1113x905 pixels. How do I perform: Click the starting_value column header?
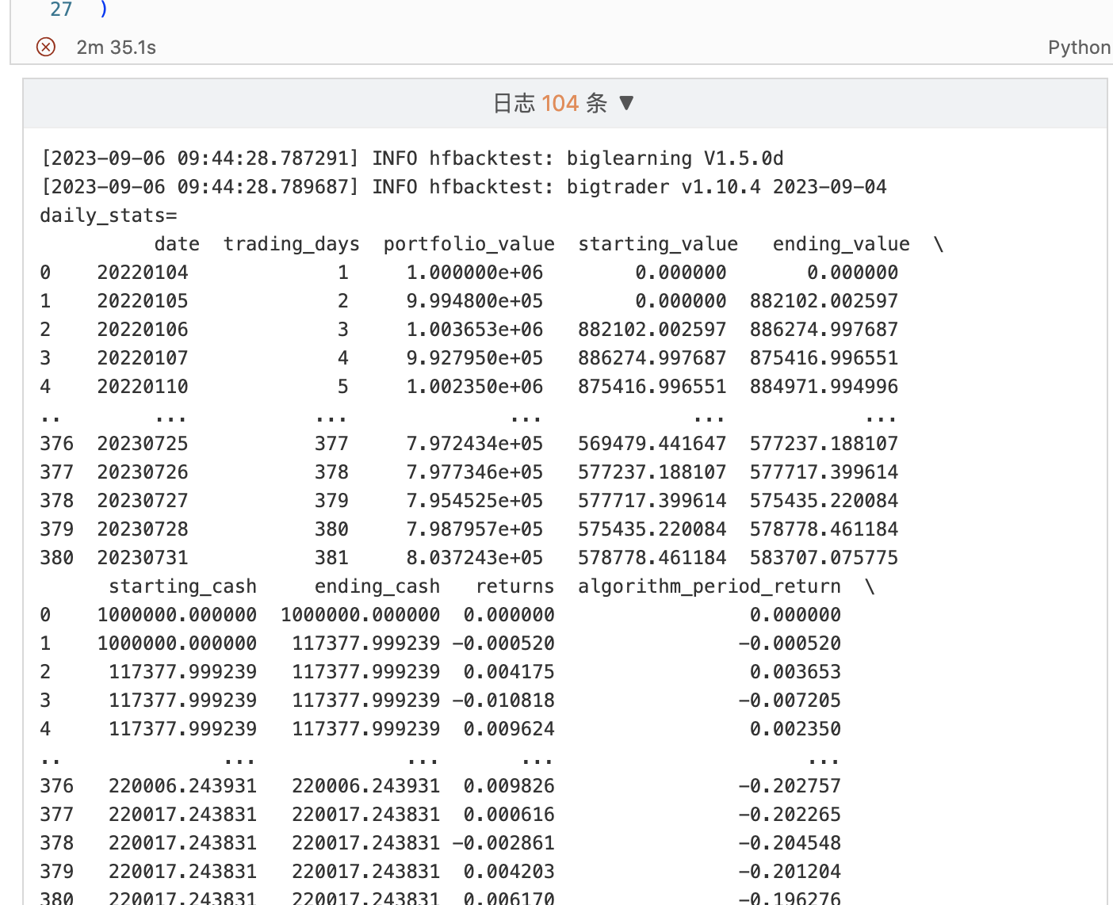pos(657,244)
